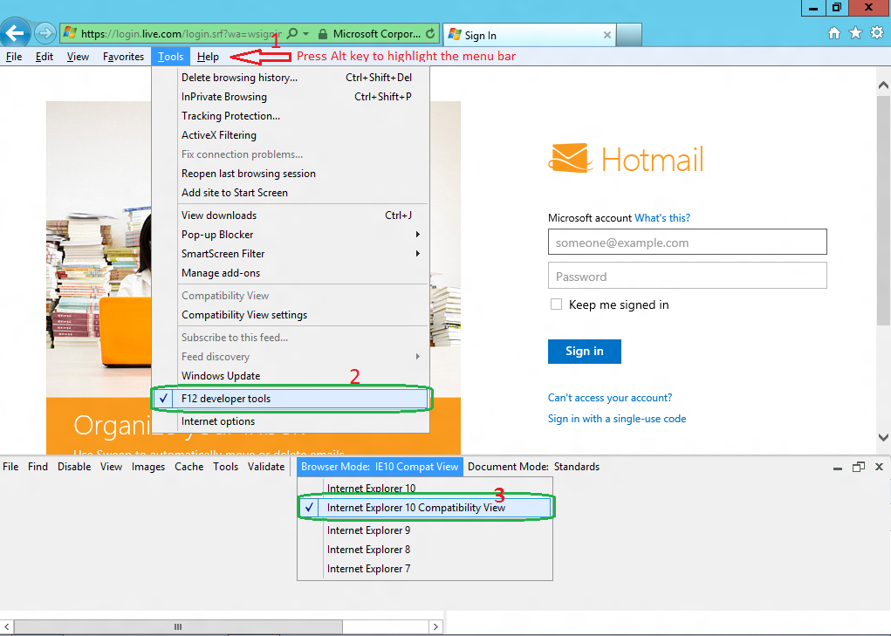Expand the SmartScreen Filter submenu
Viewport: 891px width, 636px height.
[291, 254]
